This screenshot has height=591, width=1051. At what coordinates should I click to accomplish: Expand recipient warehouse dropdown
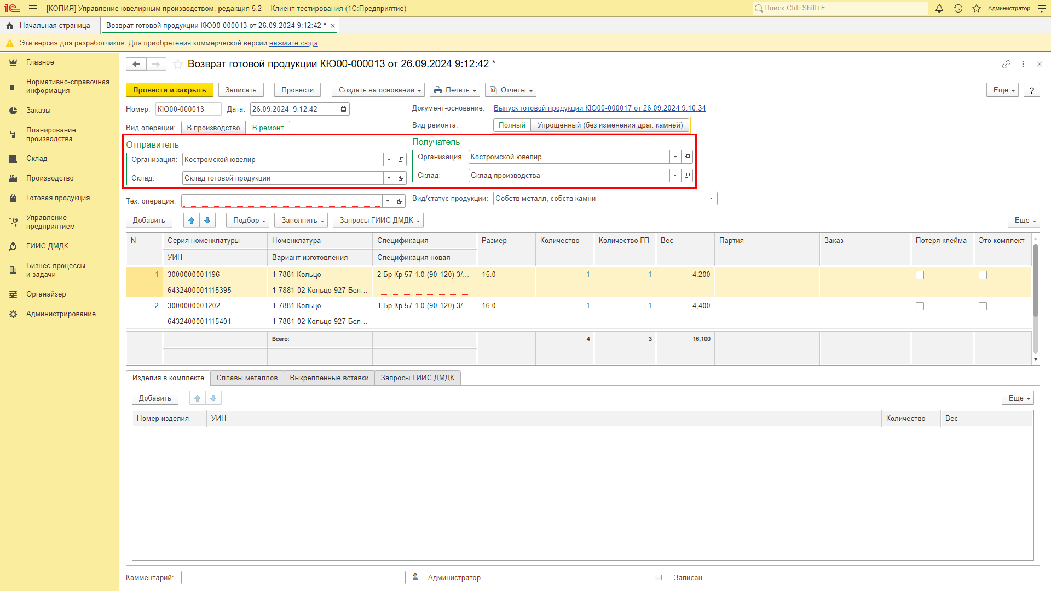(675, 176)
